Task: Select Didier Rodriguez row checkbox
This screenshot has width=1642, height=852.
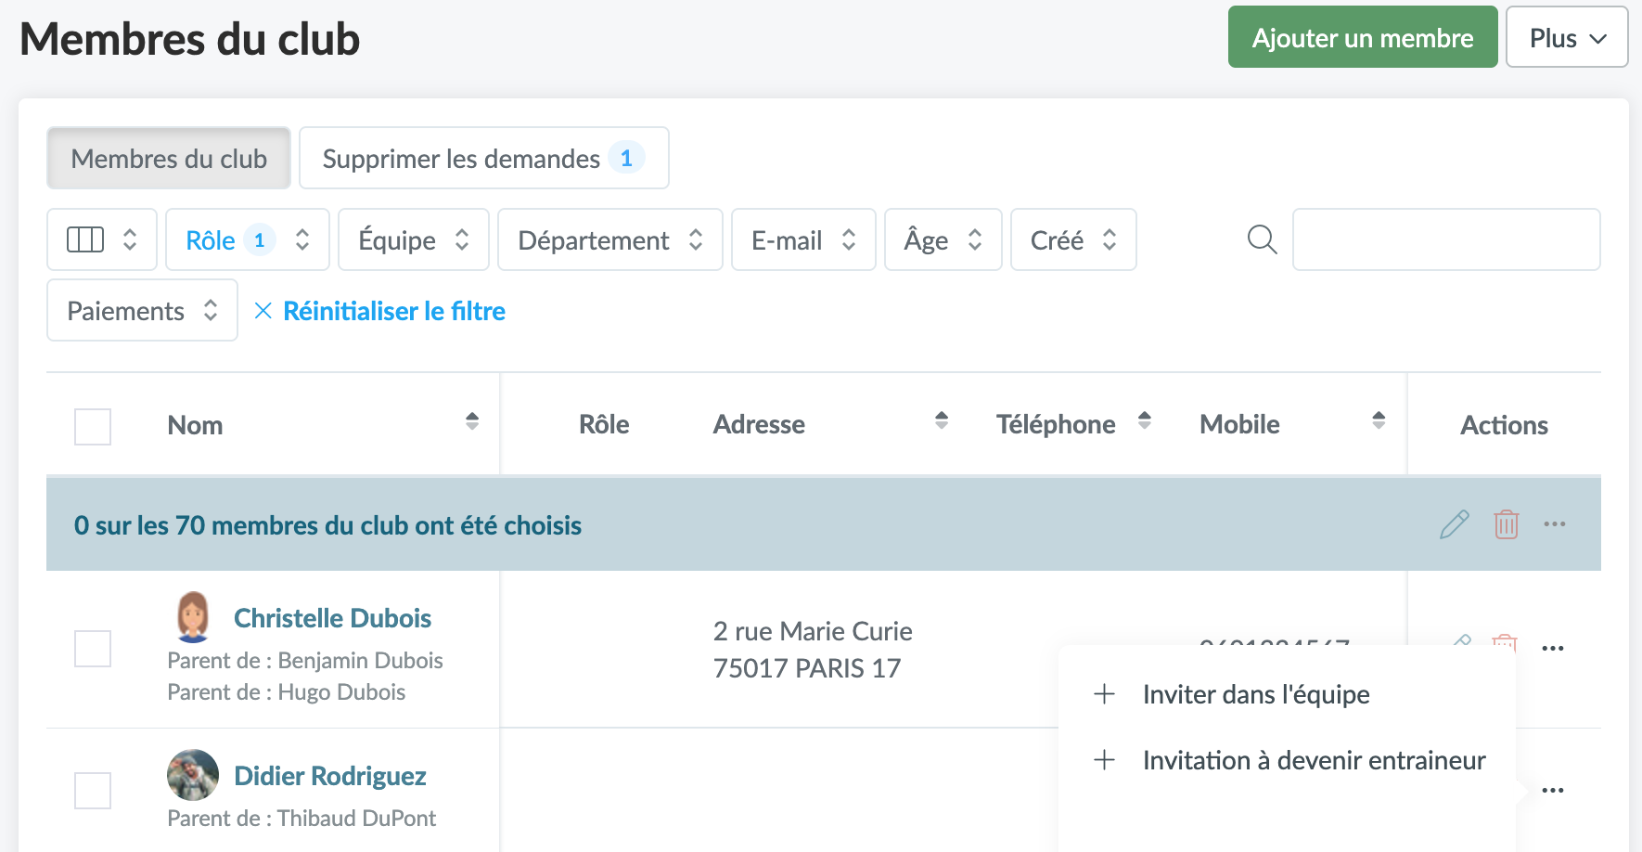Action: [93, 791]
